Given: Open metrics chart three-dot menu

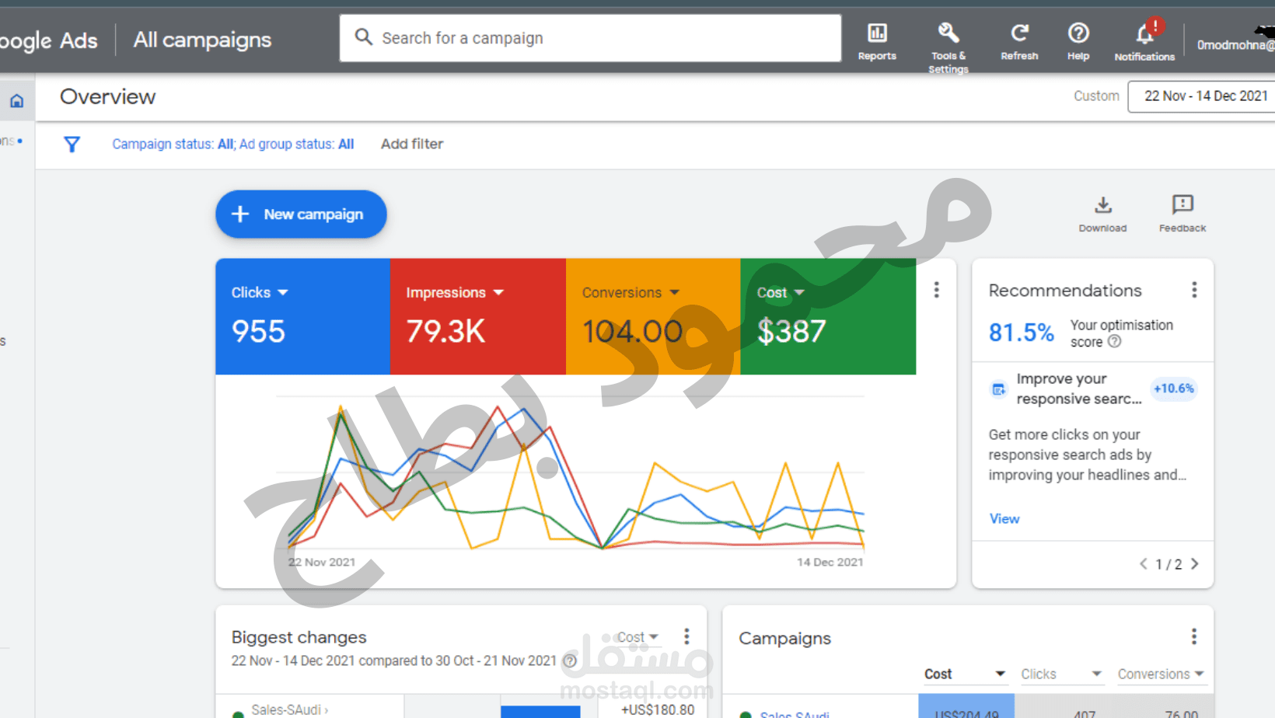Looking at the screenshot, I should (936, 290).
